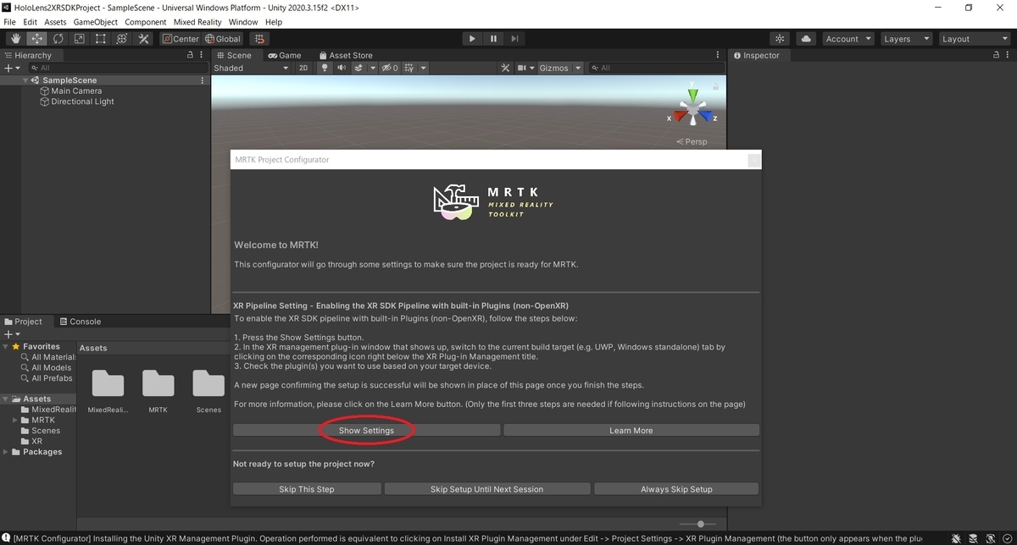This screenshot has width=1017, height=545.
Task: Open the Layout dropdown
Action: (975, 38)
